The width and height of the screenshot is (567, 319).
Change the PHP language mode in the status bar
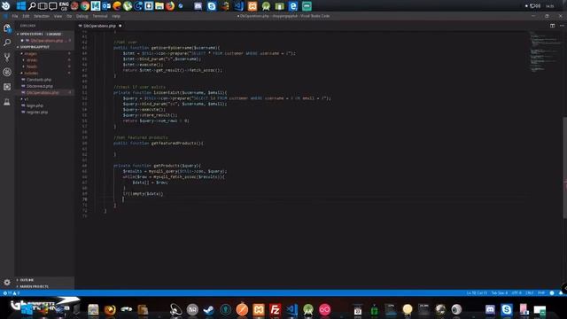coord(541,293)
